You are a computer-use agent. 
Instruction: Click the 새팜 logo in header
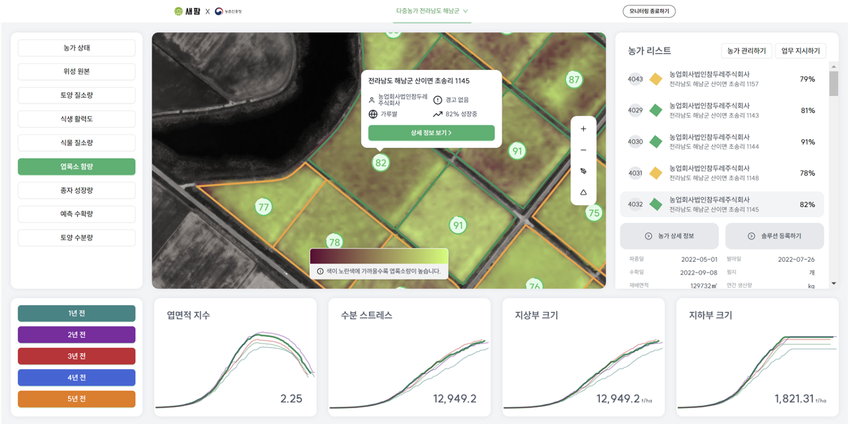pyautogui.click(x=188, y=11)
